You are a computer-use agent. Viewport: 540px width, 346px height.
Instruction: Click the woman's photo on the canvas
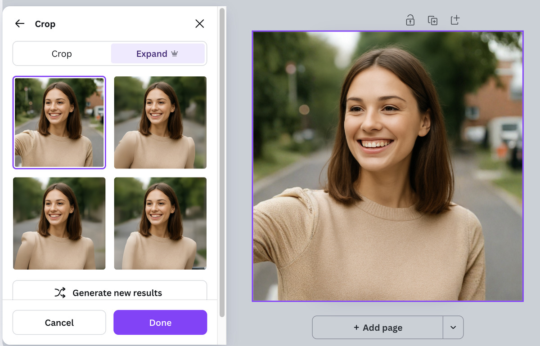(x=387, y=166)
